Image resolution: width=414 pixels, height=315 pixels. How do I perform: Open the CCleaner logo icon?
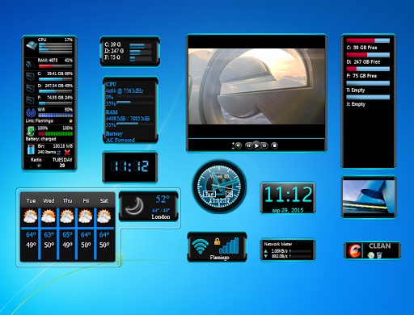pos(354,250)
